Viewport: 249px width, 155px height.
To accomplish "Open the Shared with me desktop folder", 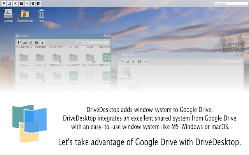I will pos(25,15).
